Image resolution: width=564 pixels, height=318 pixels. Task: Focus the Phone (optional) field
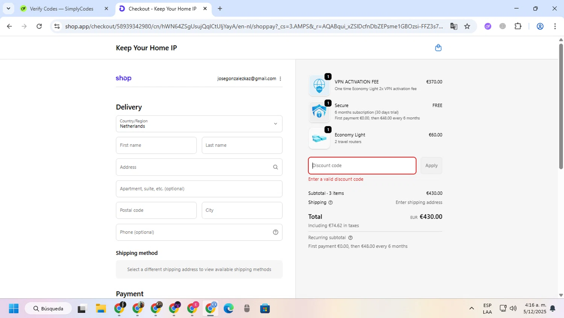[199, 232]
